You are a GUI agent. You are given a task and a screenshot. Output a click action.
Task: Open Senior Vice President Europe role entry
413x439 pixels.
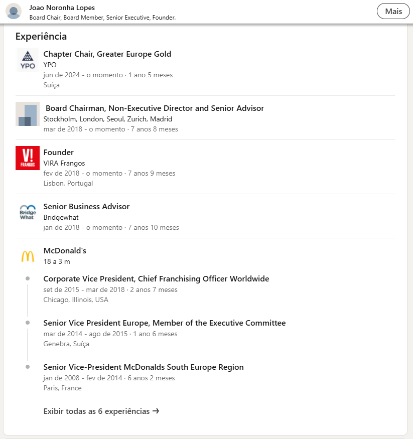(165, 323)
